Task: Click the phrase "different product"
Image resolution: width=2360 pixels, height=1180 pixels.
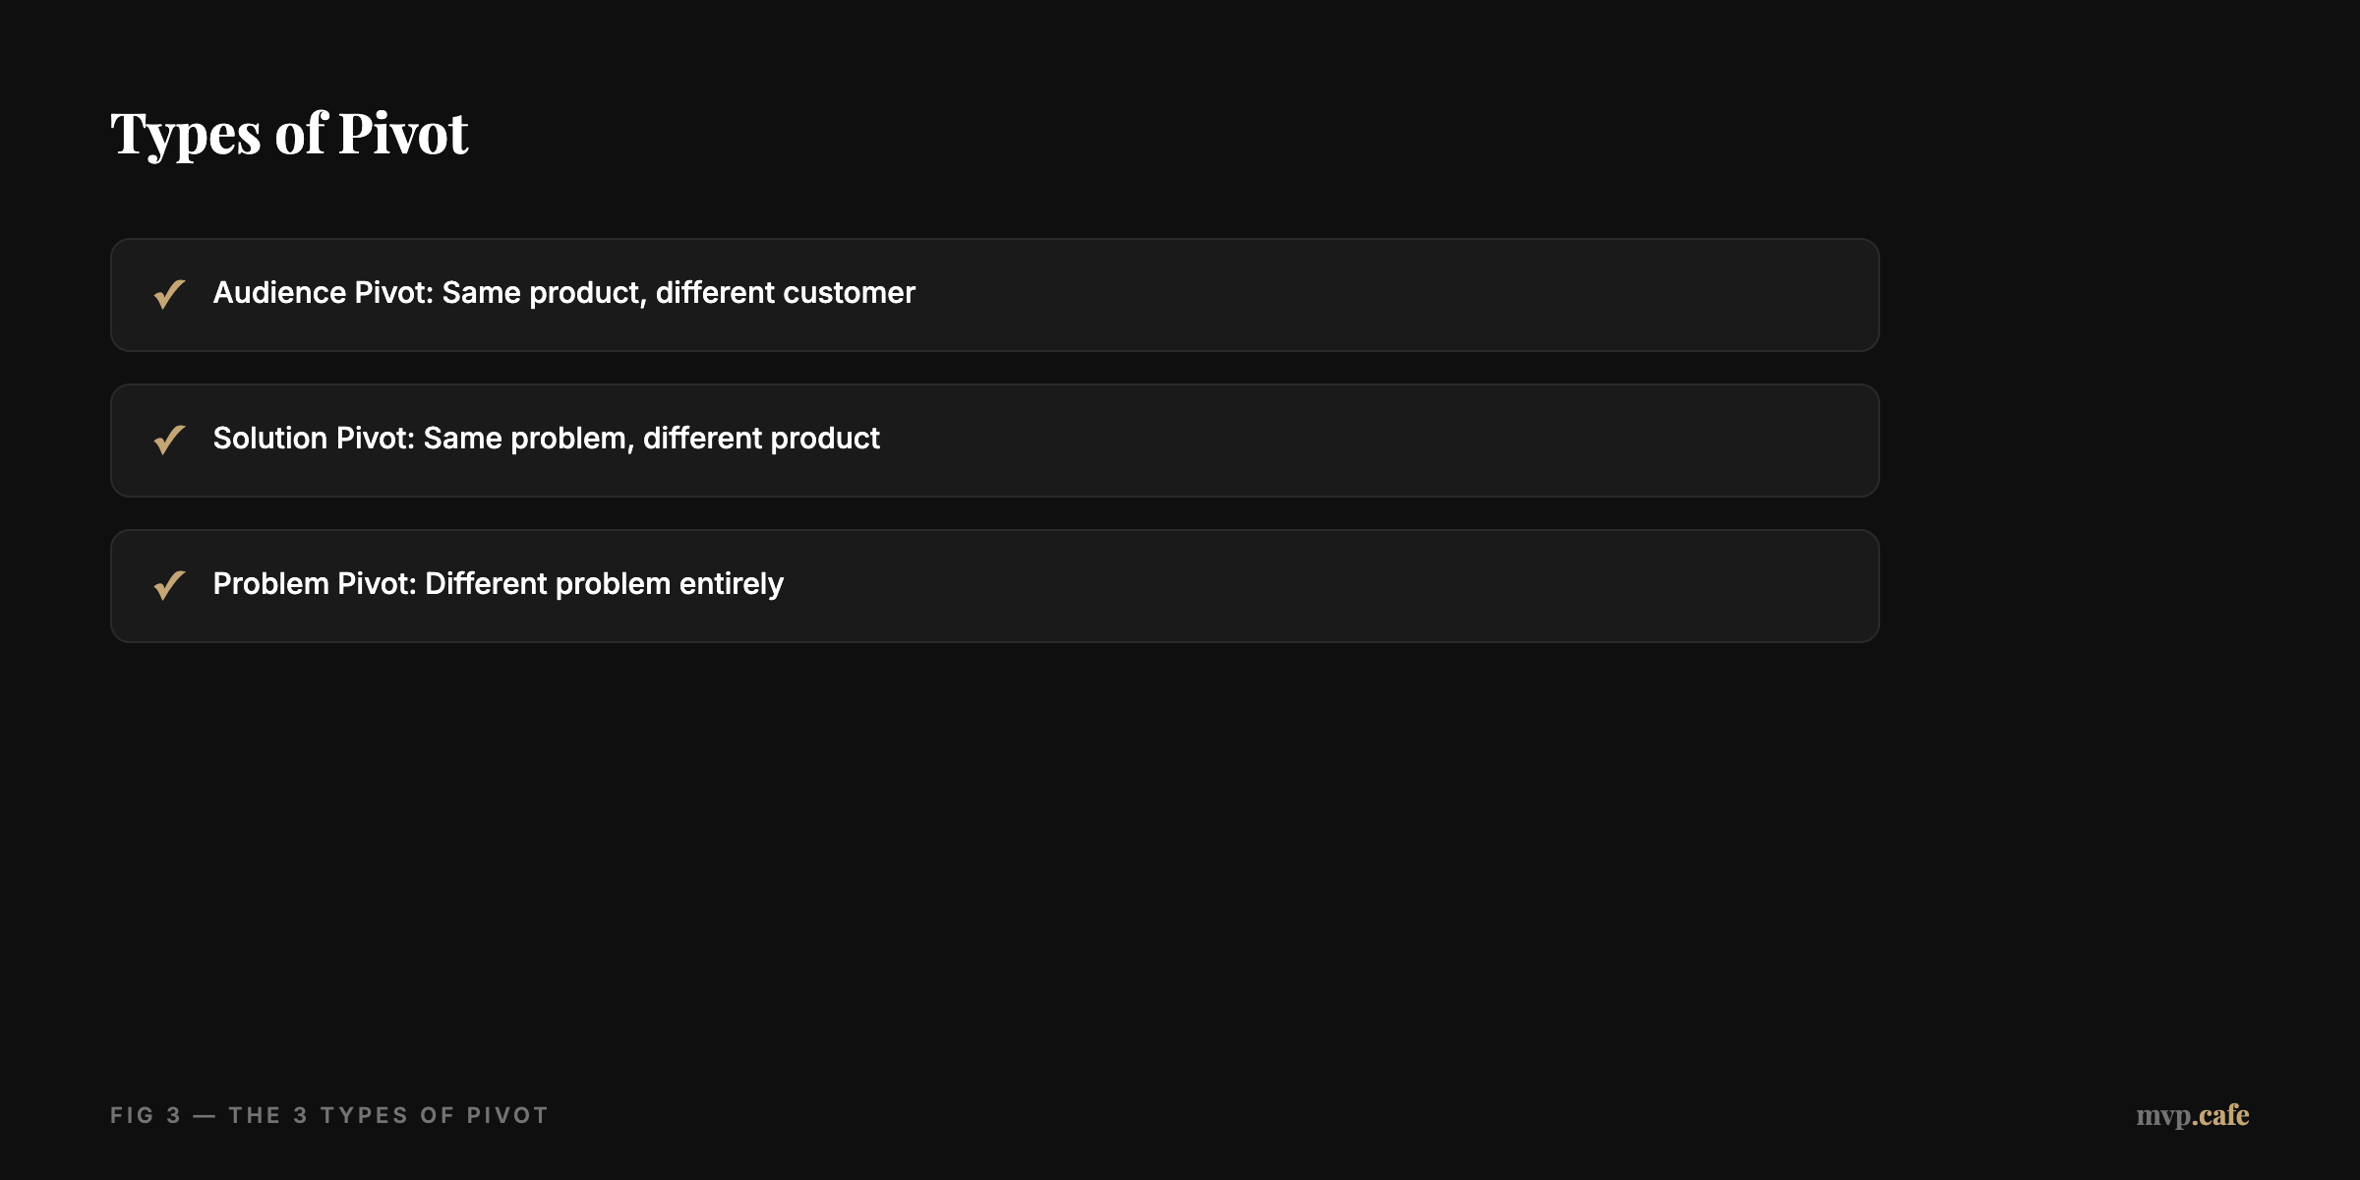Action: click(x=761, y=439)
